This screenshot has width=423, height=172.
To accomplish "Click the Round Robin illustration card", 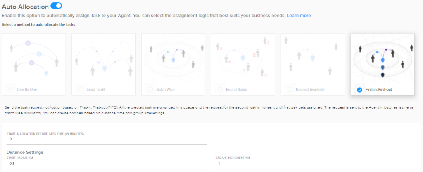I will click(x=243, y=64).
